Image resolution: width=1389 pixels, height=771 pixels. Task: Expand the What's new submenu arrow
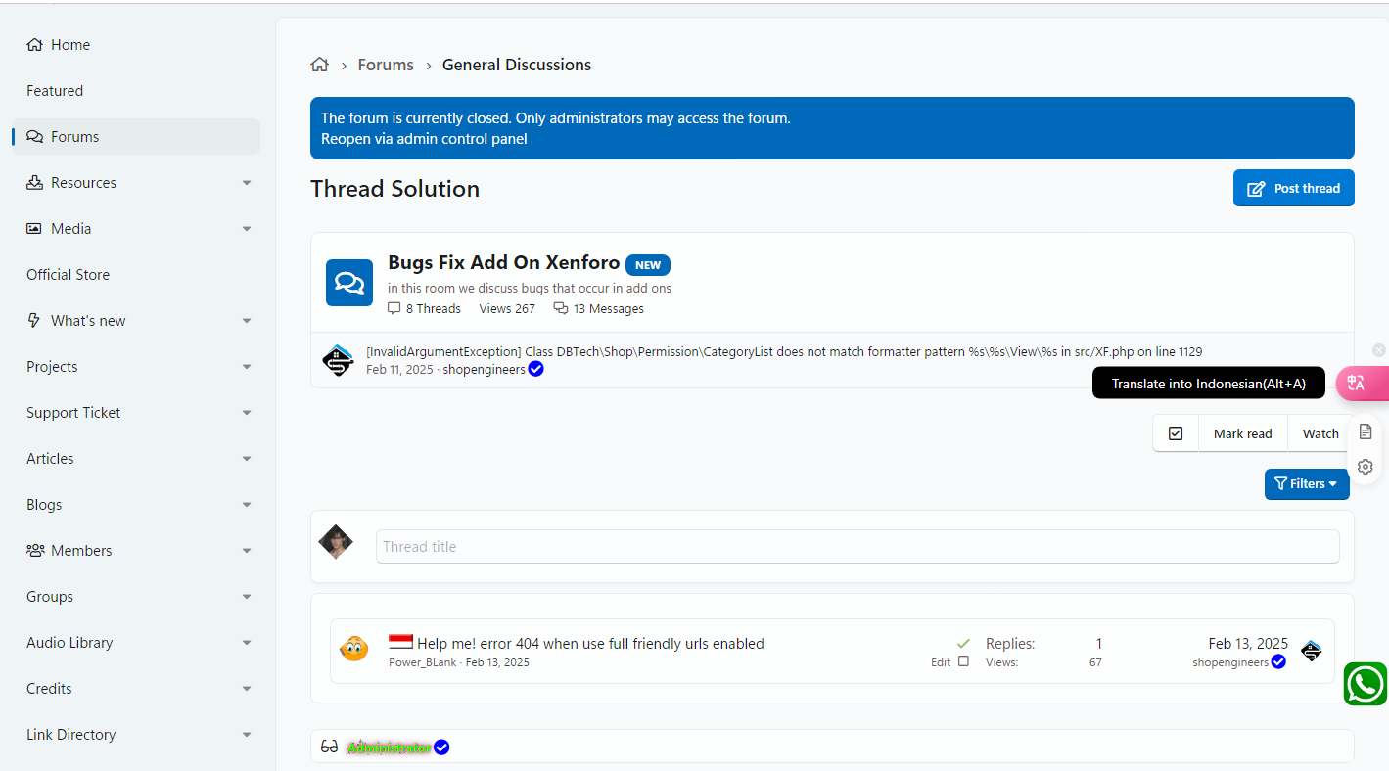(x=247, y=321)
